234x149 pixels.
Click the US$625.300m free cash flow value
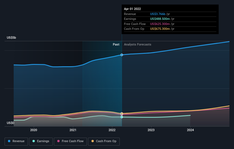pos(160,24)
